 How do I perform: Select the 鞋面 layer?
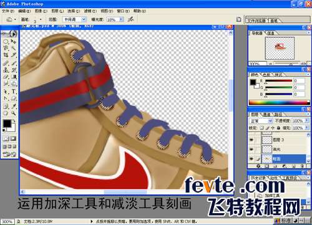pyautogui.click(x=283, y=159)
